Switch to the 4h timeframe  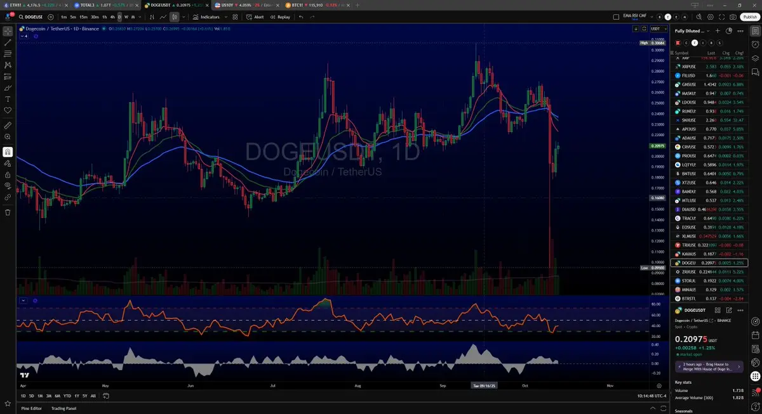[112, 17]
